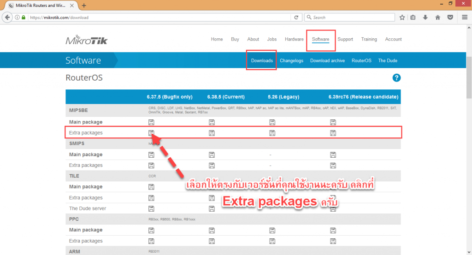Focus the browser Search field

click(x=349, y=18)
